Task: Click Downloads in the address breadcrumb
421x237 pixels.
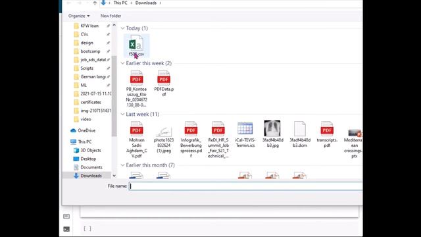Action: tap(146, 3)
